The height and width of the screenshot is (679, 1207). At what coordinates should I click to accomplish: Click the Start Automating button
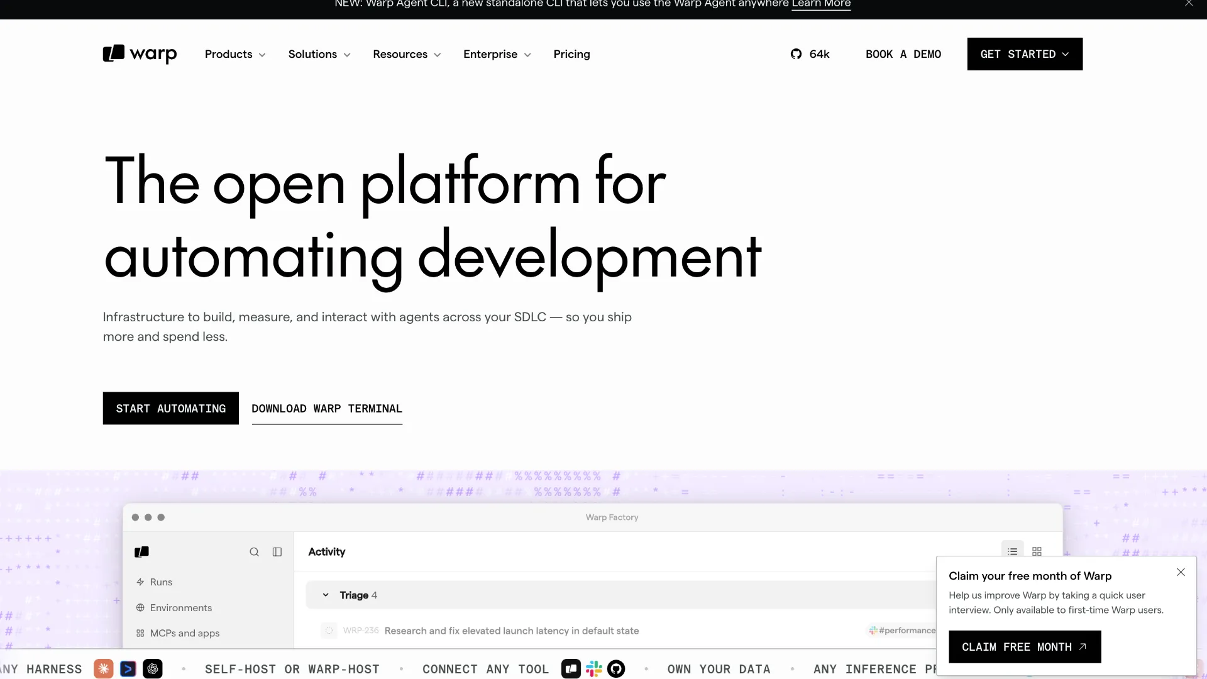click(x=171, y=409)
